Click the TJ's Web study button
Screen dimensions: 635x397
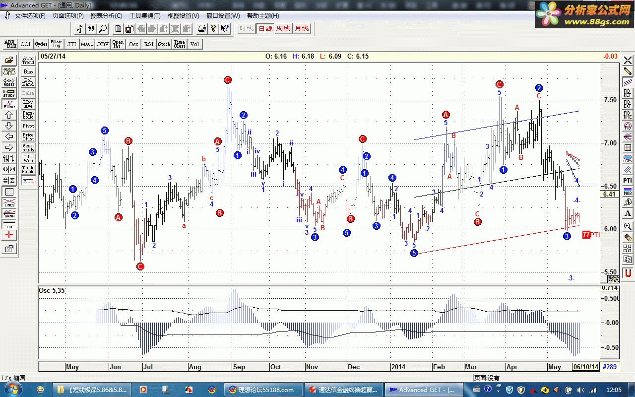(x=28, y=158)
